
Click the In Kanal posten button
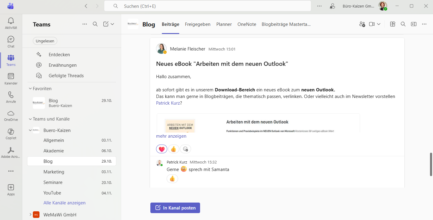(175, 208)
